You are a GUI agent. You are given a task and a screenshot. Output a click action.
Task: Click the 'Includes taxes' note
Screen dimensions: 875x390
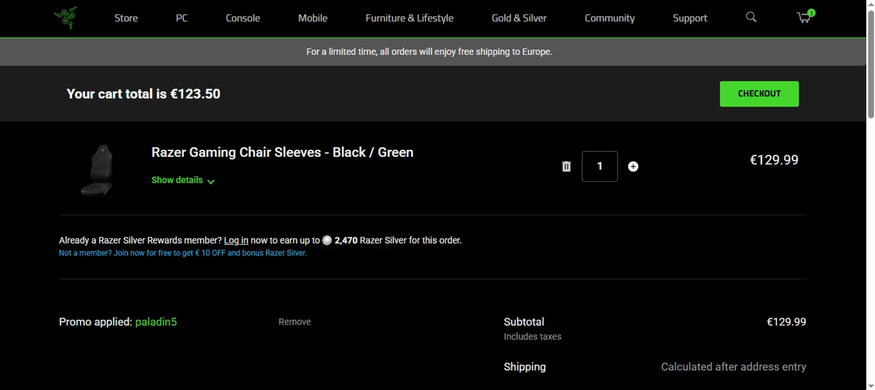coord(533,336)
